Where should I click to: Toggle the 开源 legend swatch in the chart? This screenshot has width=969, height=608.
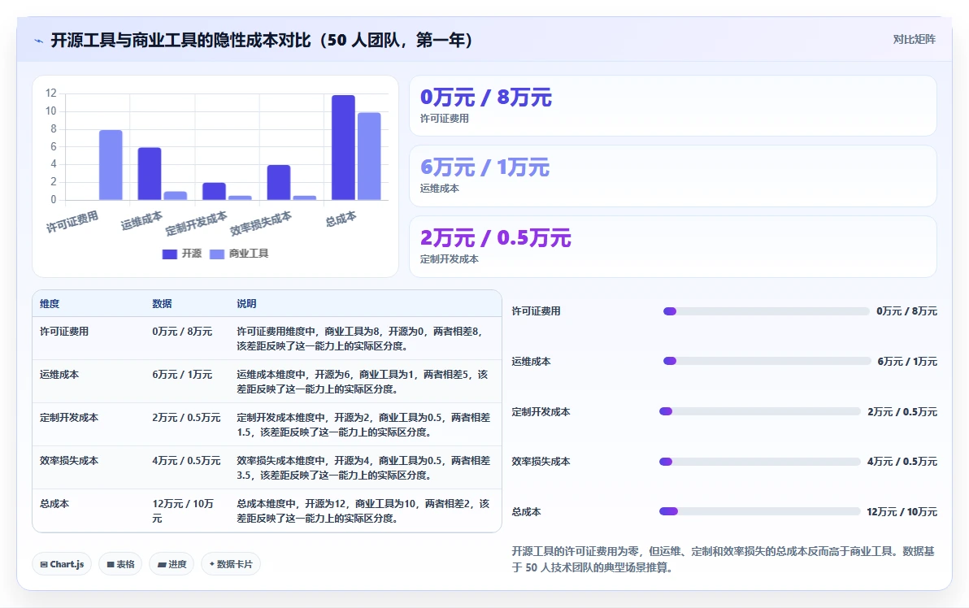(x=169, y=254)
